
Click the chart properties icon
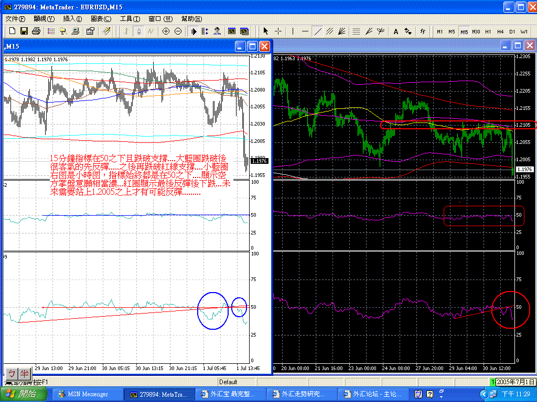pos(90,31)
